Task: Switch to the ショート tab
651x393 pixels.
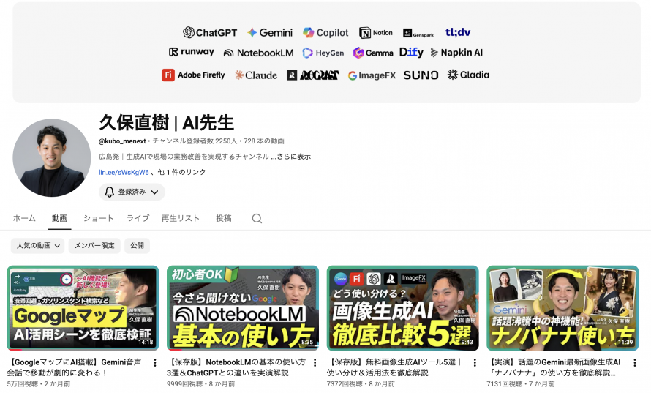Action: click(x=99, y=219)
